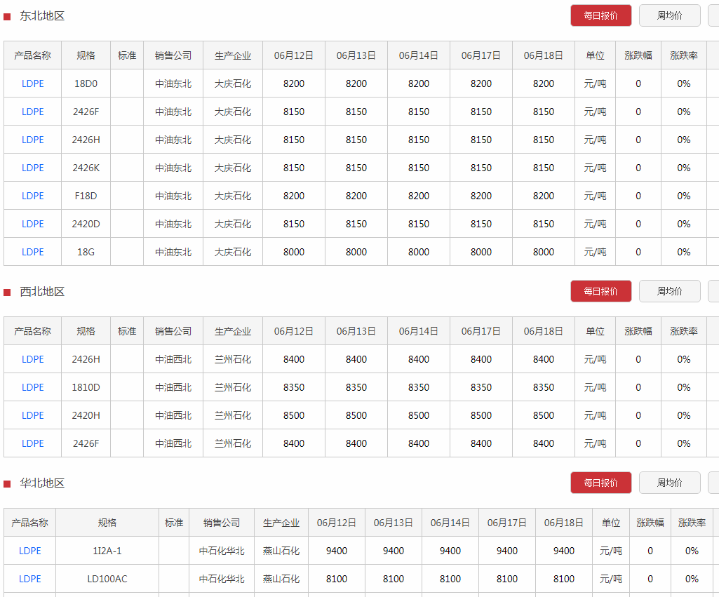Click 06月18日 price 8000 in 18G row
The image size is (719, 597).
[x=544, y=252]
